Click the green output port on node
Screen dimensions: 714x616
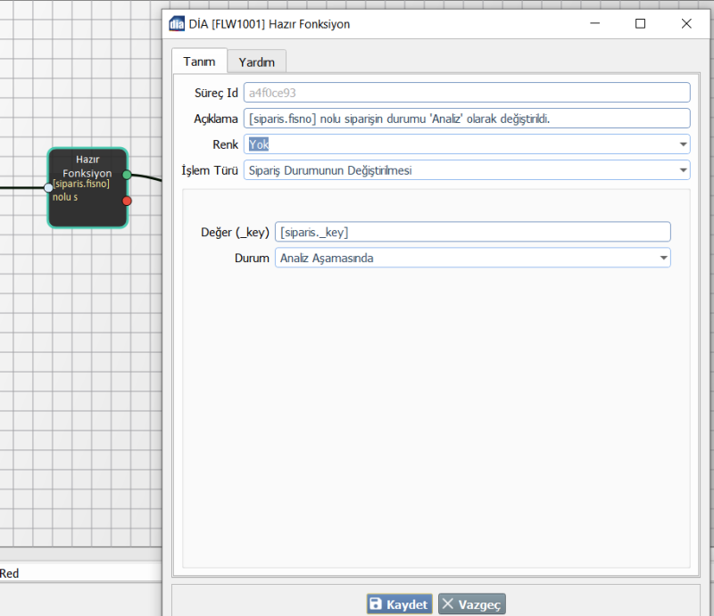pyautogui.click(x=127, y=175)
